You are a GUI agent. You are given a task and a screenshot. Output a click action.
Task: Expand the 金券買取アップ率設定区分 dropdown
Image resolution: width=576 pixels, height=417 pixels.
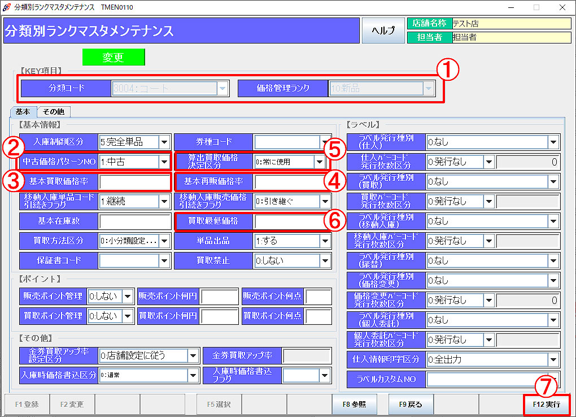(x=193, y=355)
